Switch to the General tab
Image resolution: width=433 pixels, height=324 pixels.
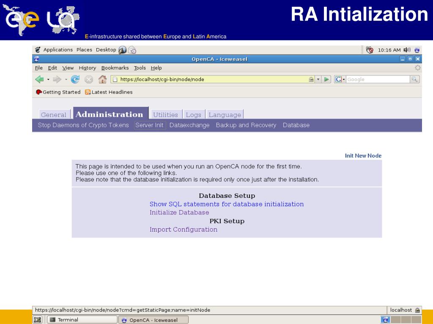tap(54, 115)
